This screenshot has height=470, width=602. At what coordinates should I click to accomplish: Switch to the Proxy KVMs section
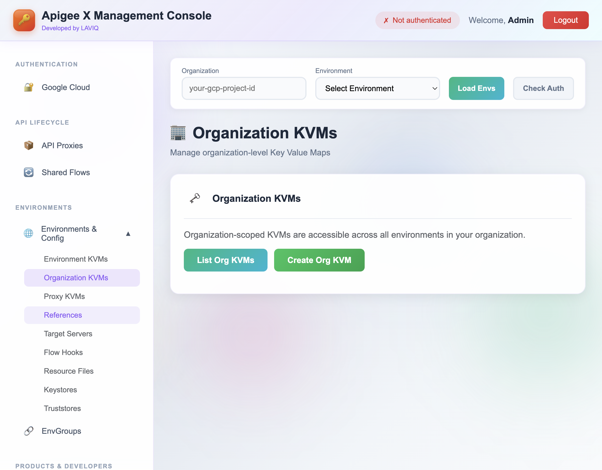pos(64,296)
